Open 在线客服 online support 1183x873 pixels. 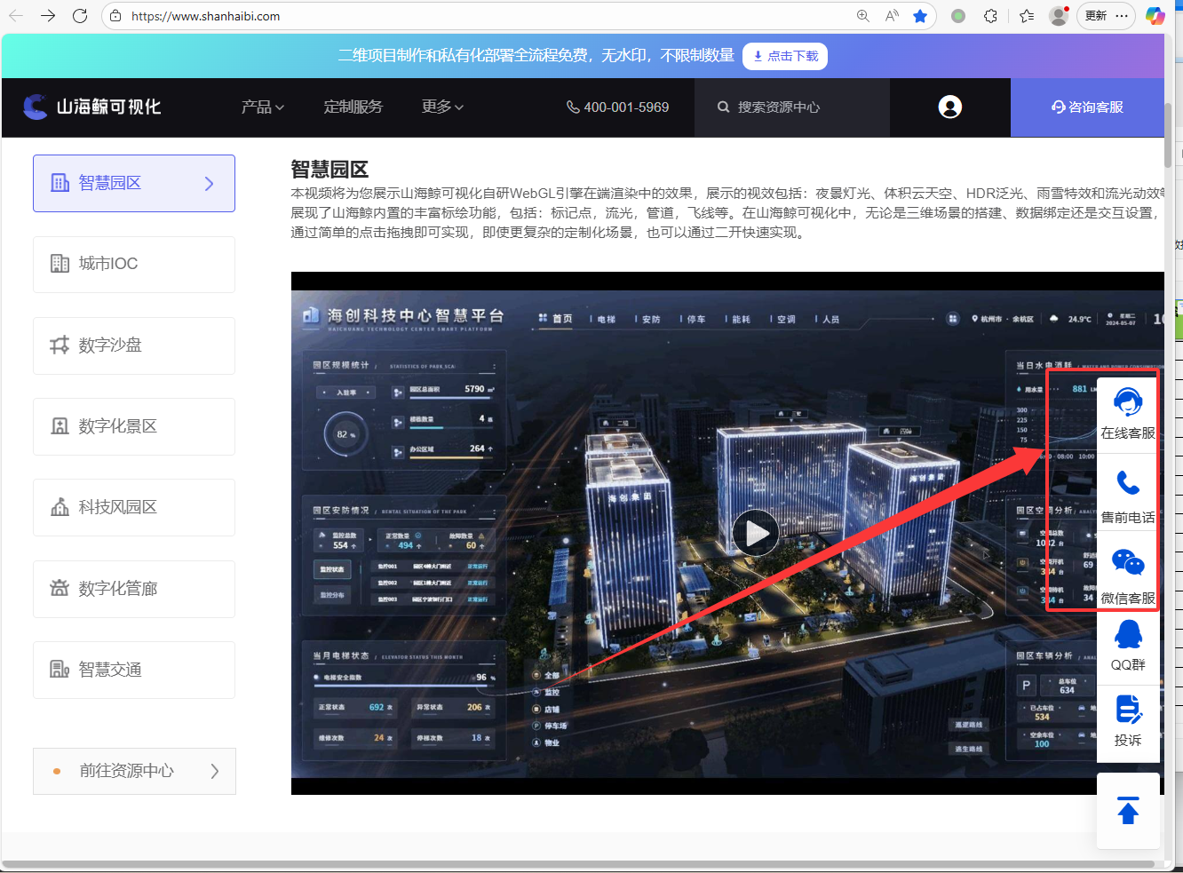click(x=1128, y=415)
